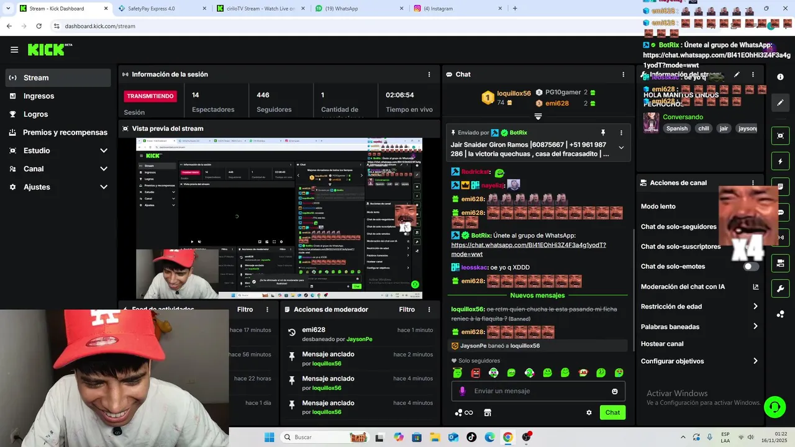Click the stream preview video
The image size is (795, 447).
tap(279, 219)
